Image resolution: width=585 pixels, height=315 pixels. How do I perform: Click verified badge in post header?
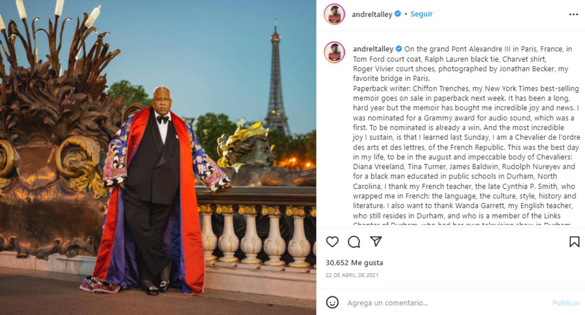click(398, 14)
